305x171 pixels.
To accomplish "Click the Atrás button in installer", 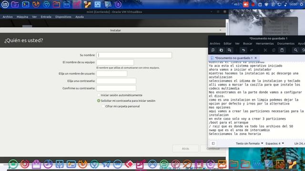I will [x=185, y=149].
